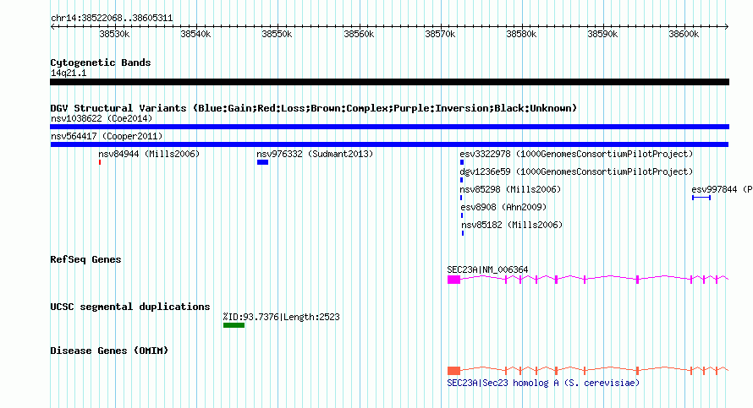Click the blue nsv85182 variant marker
The image size is (753, 408).
click(463, 233)
